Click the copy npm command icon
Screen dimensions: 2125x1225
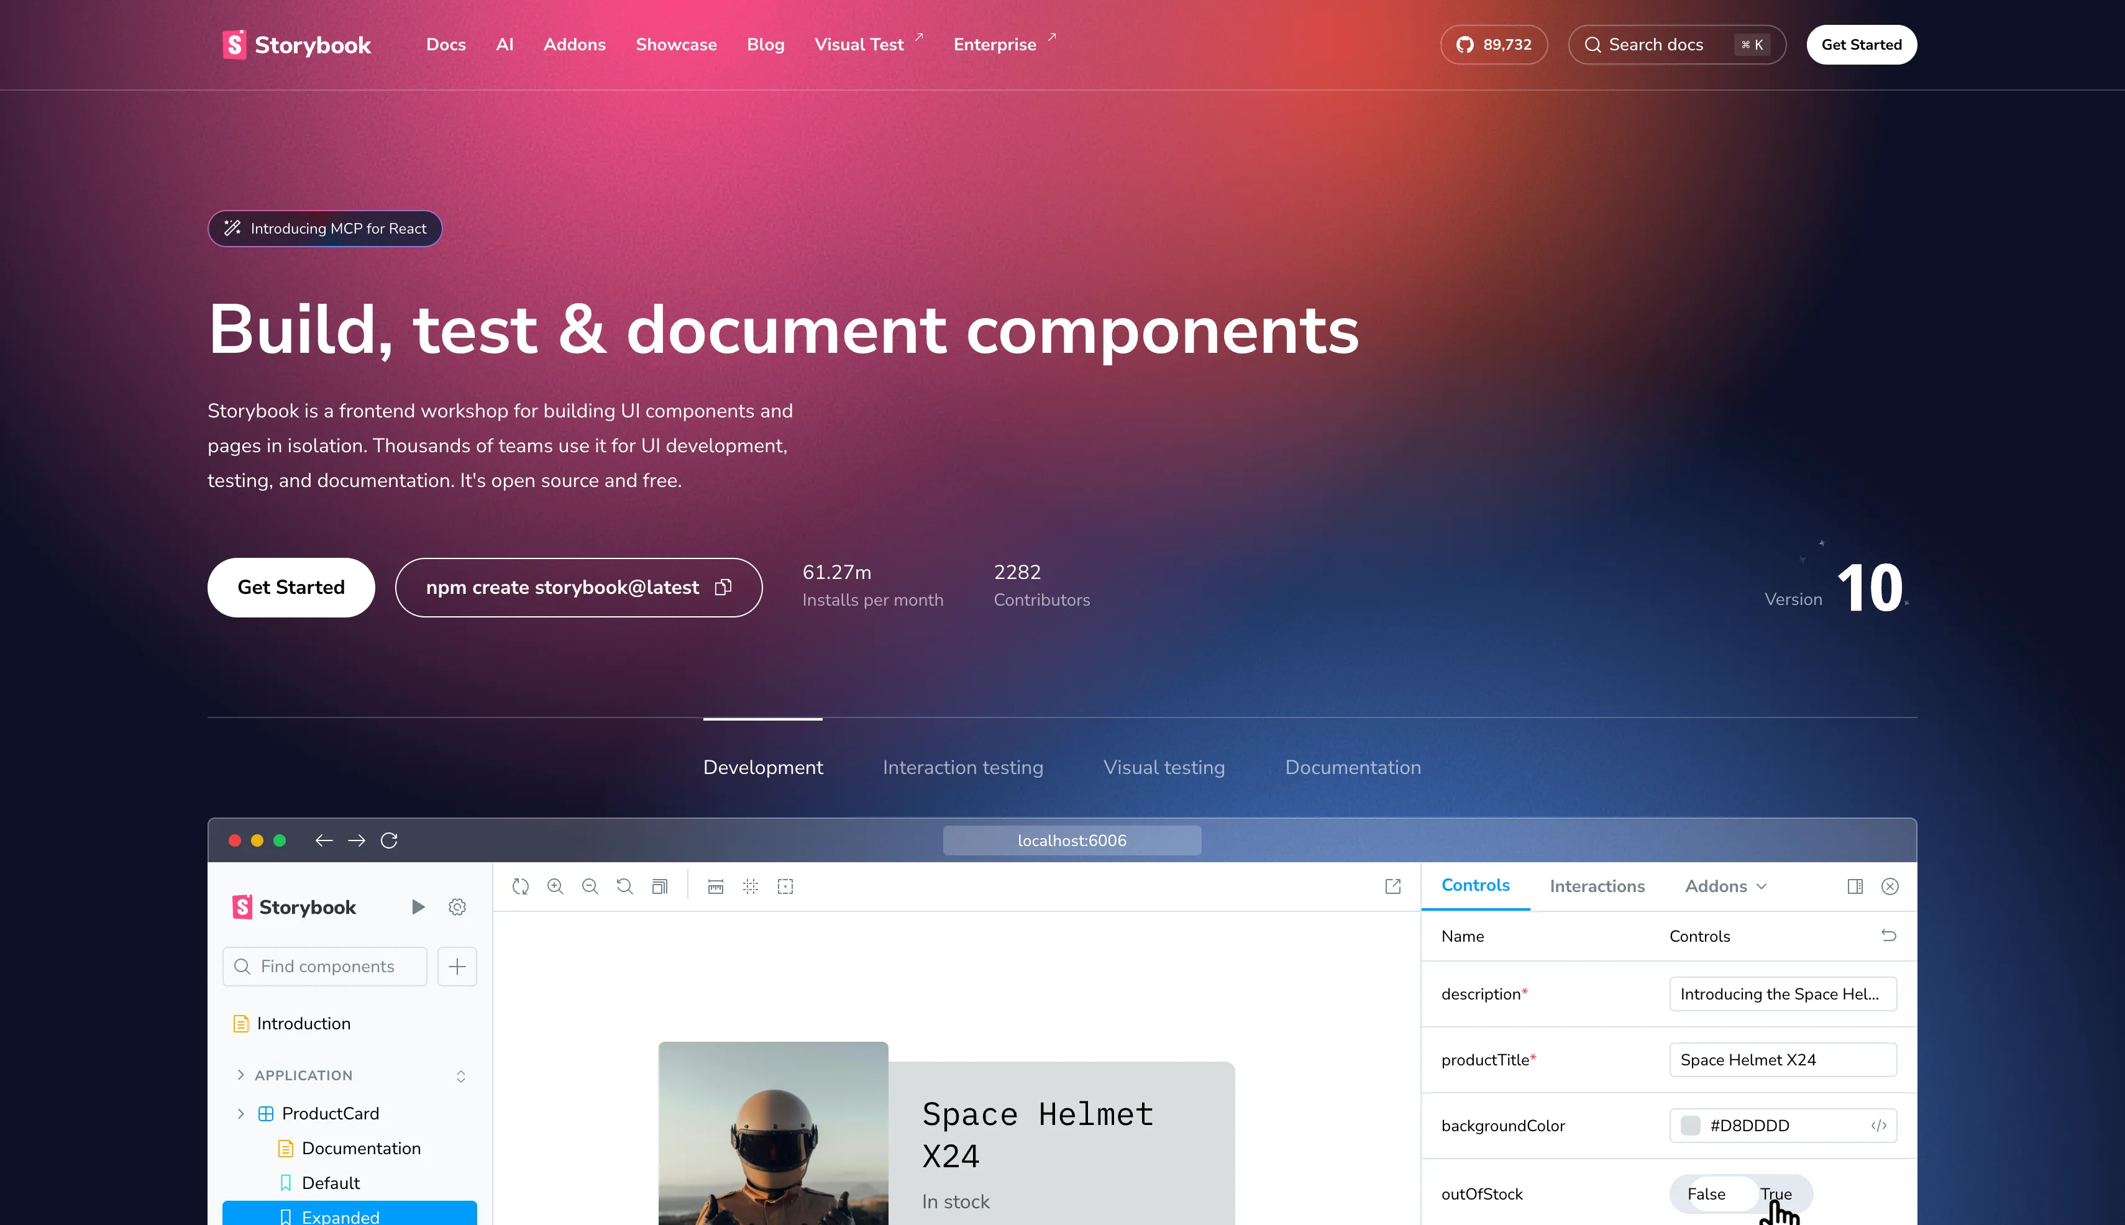click(x=723, y=587)
